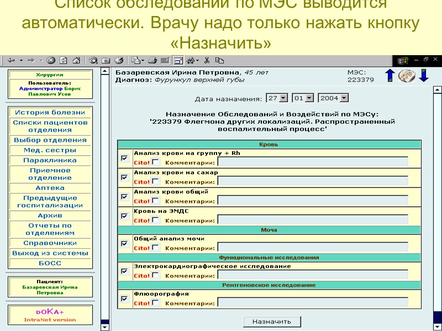Enable Cito! for Анализ крови на группу + Rh
The image size is (442, 331).
(155, 162)
